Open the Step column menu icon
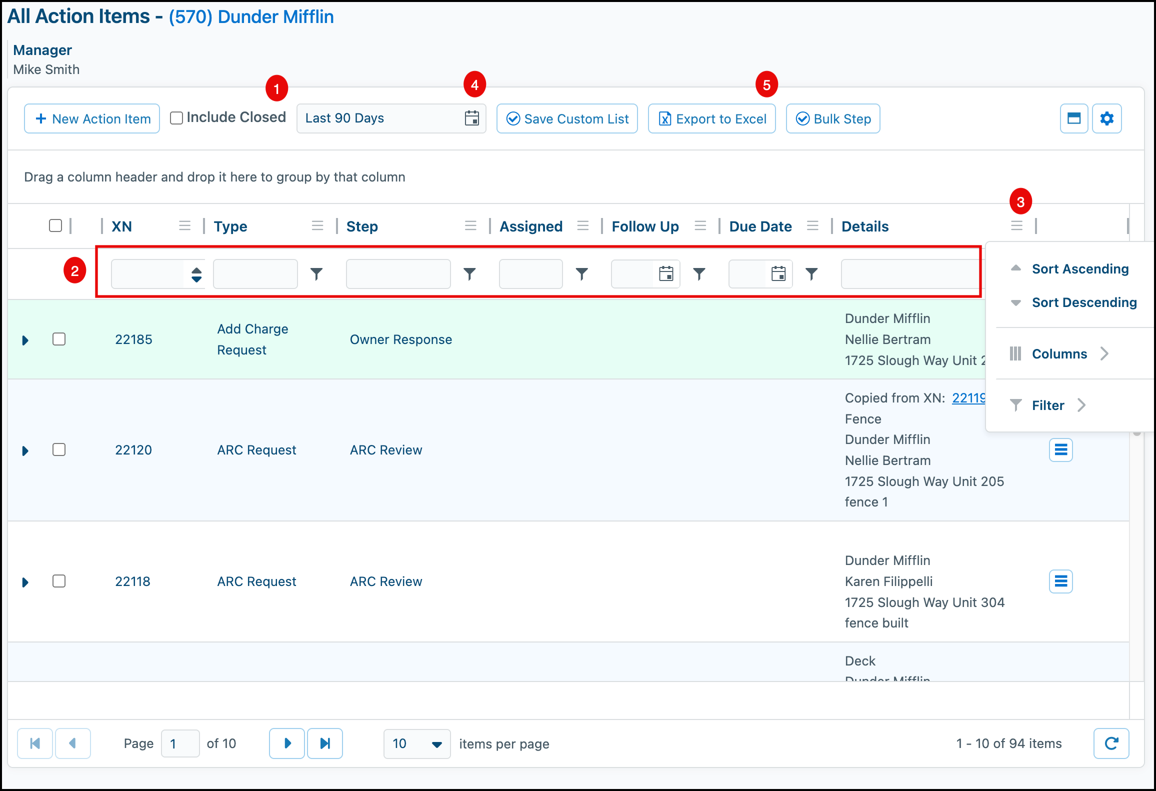 click(x=470, y=225)
